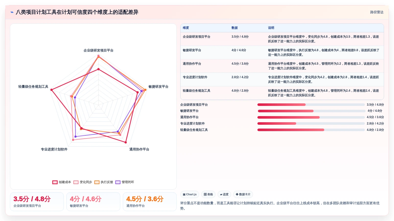
Task: Click the 表格 tag chip
Action: click(208, 195)
